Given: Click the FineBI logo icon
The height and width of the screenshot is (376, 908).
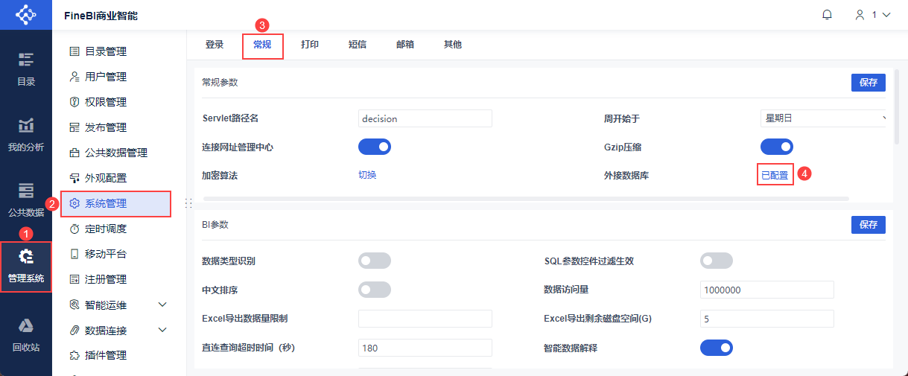Looking at the screenshot, I should (x=26, y=15).
